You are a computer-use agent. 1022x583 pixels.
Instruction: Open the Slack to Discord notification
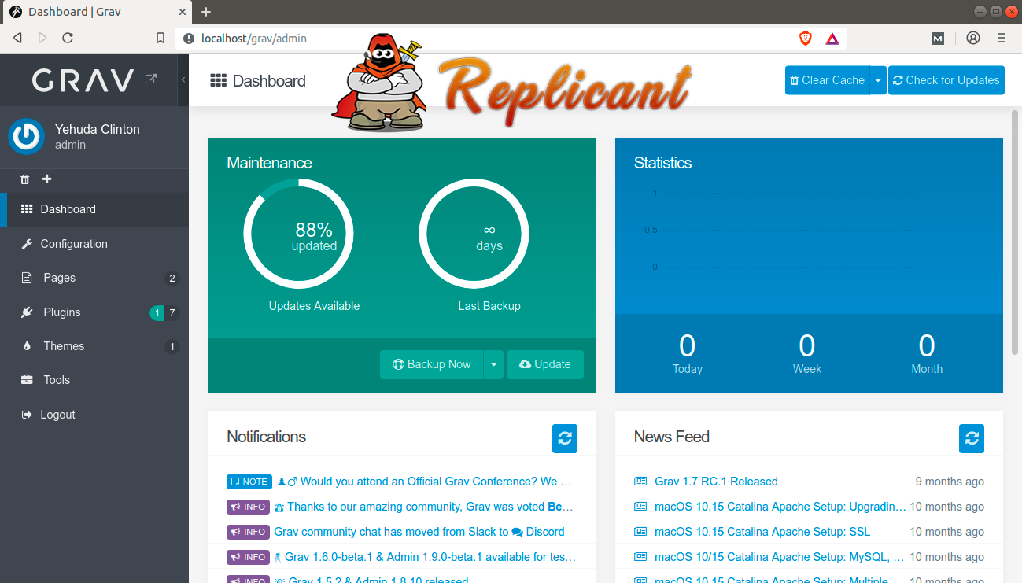419,532
